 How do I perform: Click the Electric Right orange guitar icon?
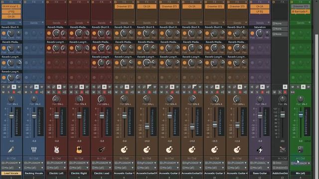pyautogui.click(x=79, y=150)
